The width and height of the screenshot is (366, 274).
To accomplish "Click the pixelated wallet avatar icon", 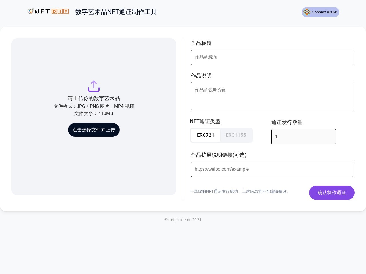I will click(x=307, y=12).
